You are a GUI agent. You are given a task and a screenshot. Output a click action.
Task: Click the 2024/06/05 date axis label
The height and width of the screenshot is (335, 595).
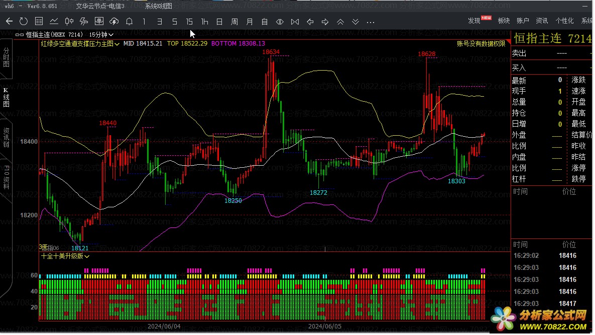[324, 326]
